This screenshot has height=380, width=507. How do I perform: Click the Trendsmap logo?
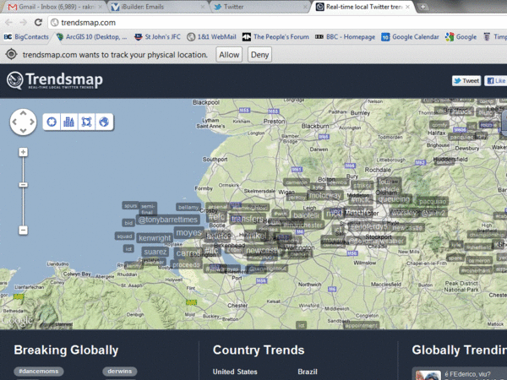tap(55, 80)
